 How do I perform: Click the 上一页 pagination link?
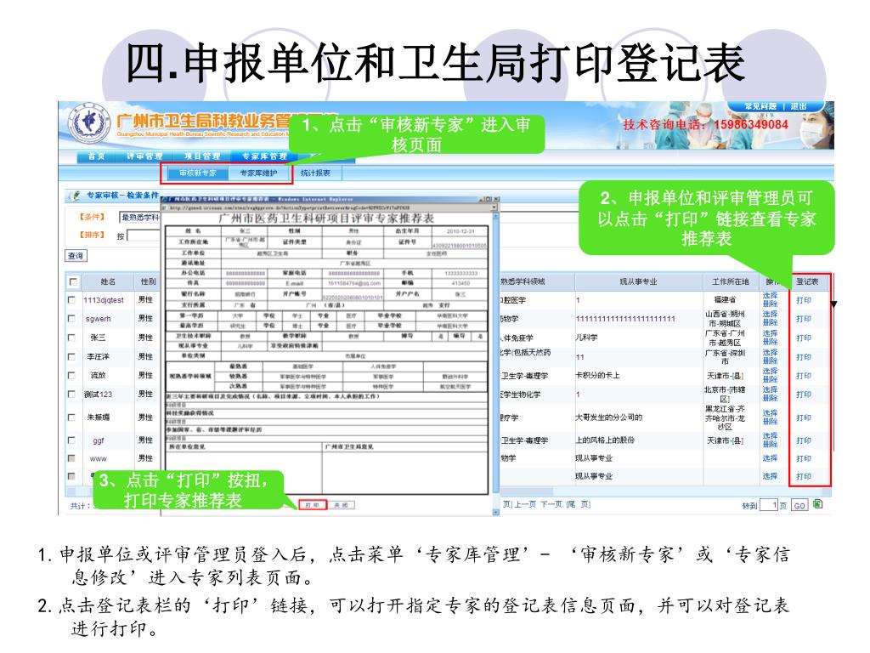click(x=525, y=504)
